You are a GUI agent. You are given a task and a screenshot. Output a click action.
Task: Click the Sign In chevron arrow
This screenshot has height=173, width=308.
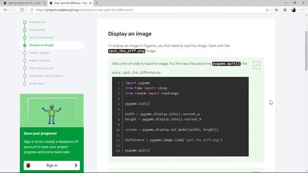[76, 165]
